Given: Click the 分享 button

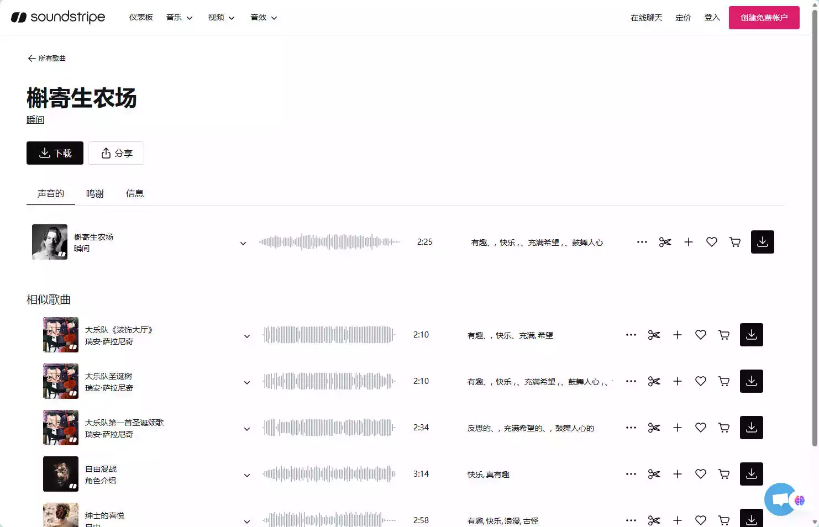Looking at the screenshot, I should [x=116, y=153].
